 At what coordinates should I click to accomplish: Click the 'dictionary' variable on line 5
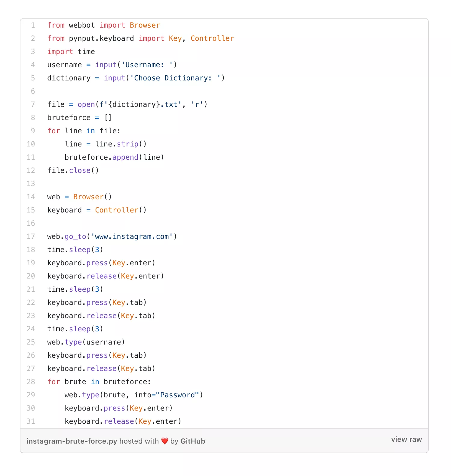click(x=69, y=78)
